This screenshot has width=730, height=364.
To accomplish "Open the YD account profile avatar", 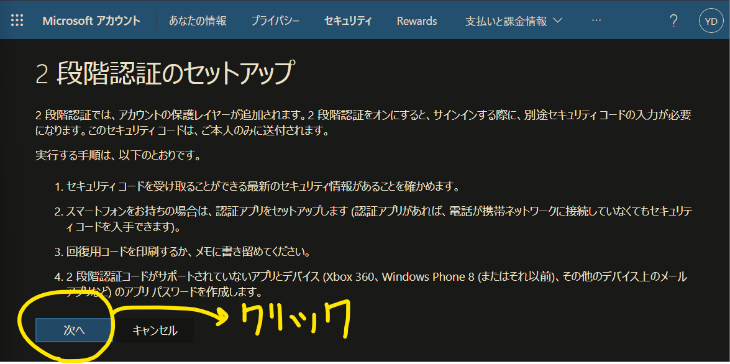I will click(711, 21).
